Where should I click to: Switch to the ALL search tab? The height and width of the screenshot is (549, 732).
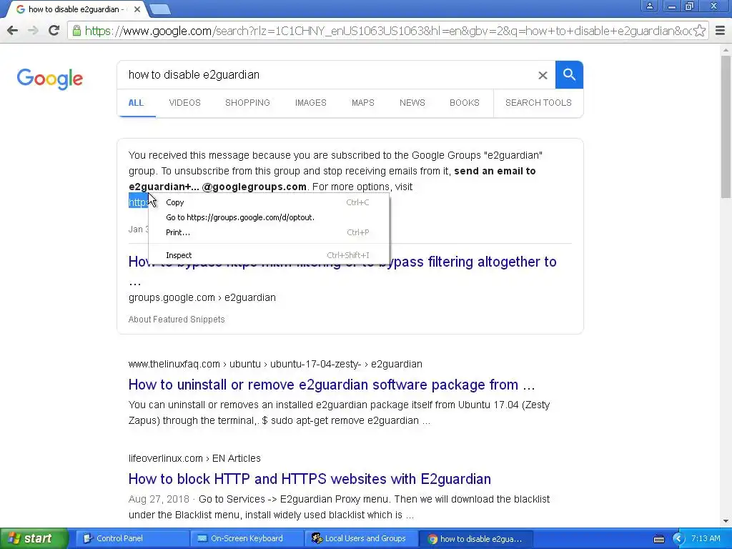click(x=137, y=103)
